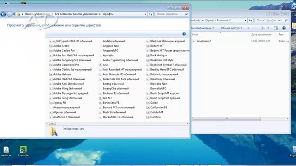Open view options dropdown arrow in Explorer

point(268,28)
